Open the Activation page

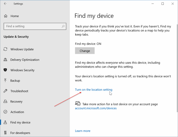pyautogui.click(x=17, y=112)
